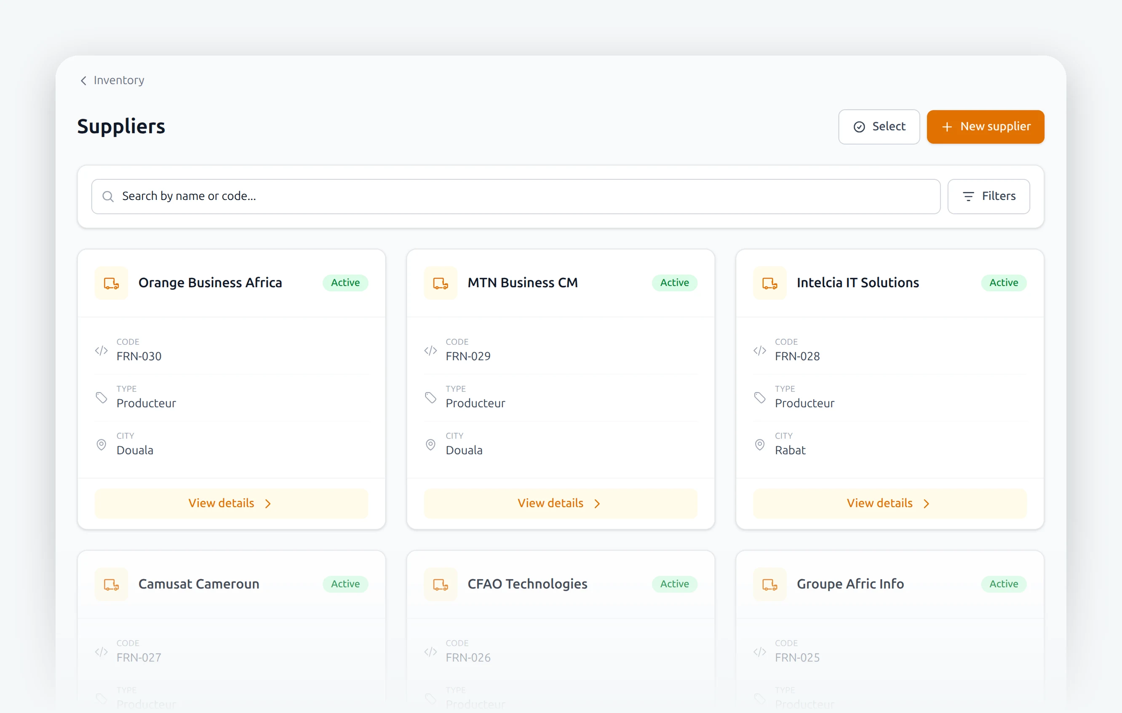Click the filter lines icon
Image resolution: width=1122 pixels, height=713 pixels.
tap(968, 197)
